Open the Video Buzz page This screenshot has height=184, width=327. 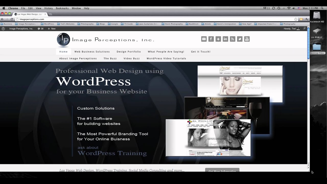[132, 59]
